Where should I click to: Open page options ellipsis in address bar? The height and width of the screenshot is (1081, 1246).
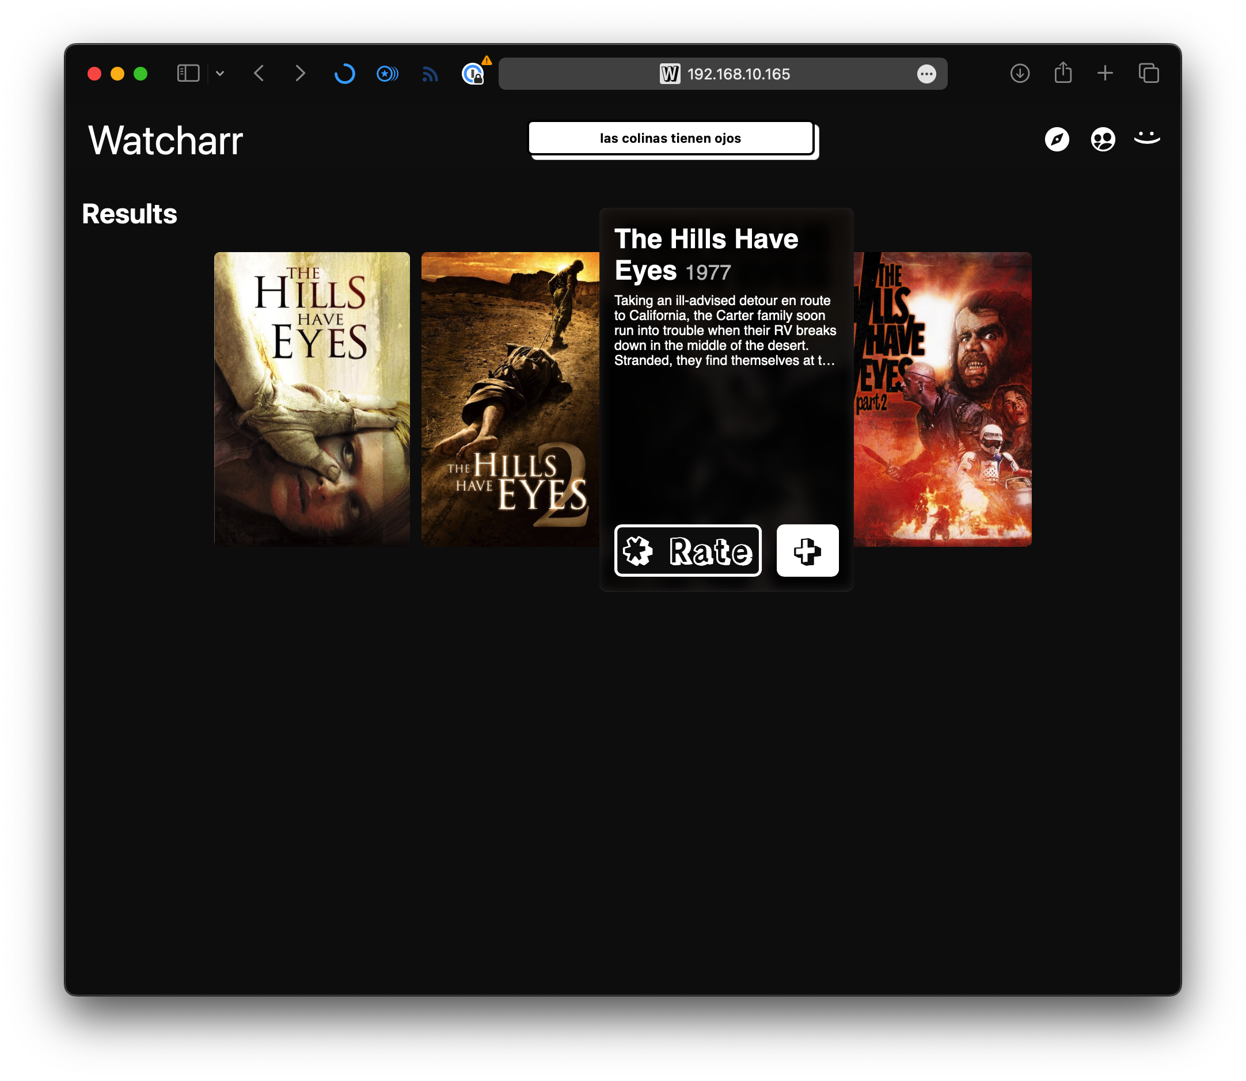click(926, 74)
